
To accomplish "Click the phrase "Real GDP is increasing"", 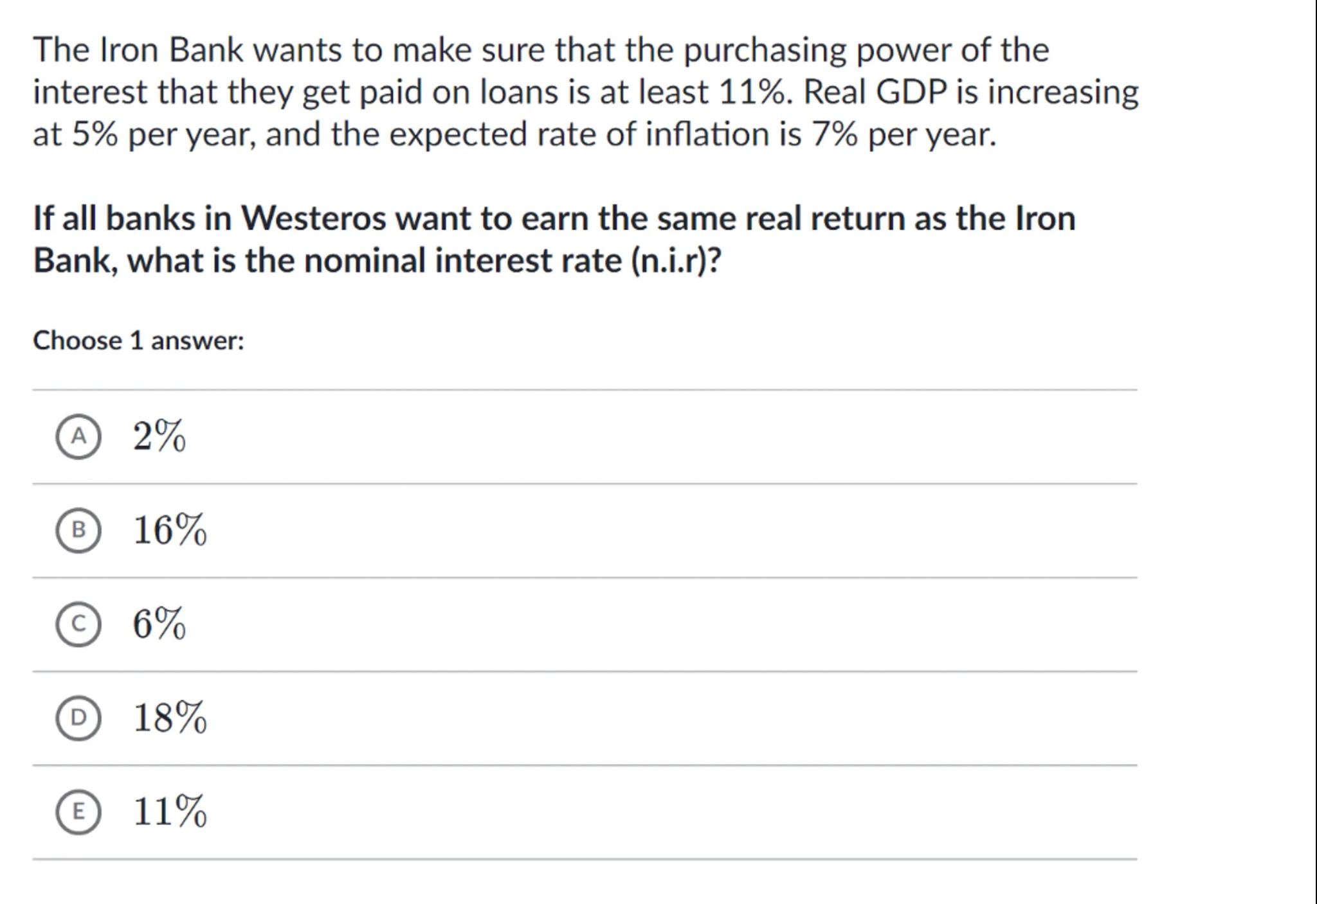I will [971, 93].
